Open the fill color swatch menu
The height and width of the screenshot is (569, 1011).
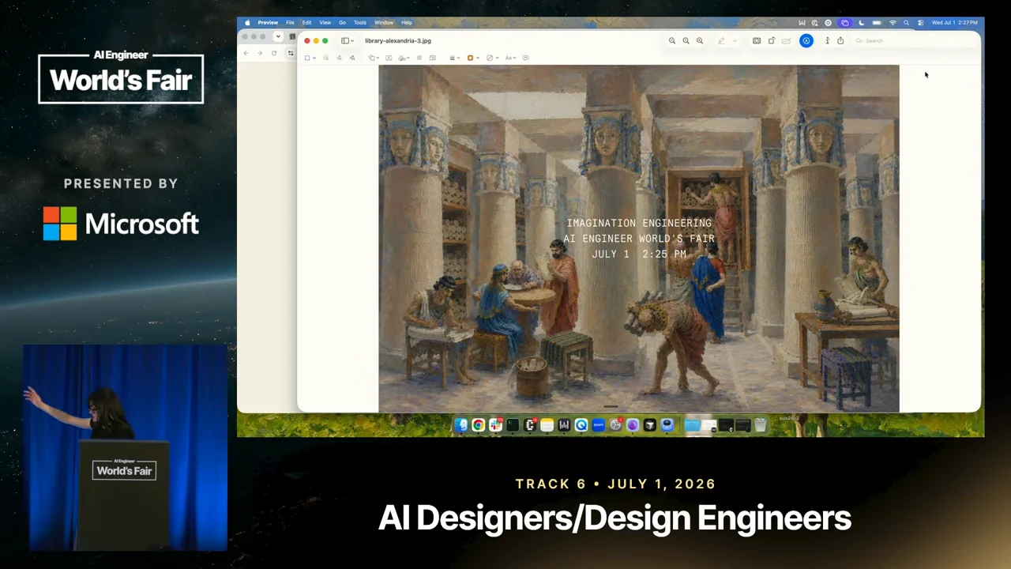click(492, 58)
